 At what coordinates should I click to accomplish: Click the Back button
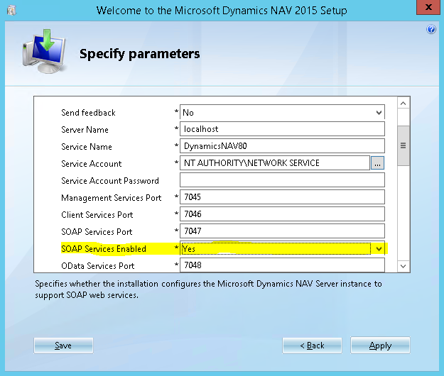coord(312,345)
